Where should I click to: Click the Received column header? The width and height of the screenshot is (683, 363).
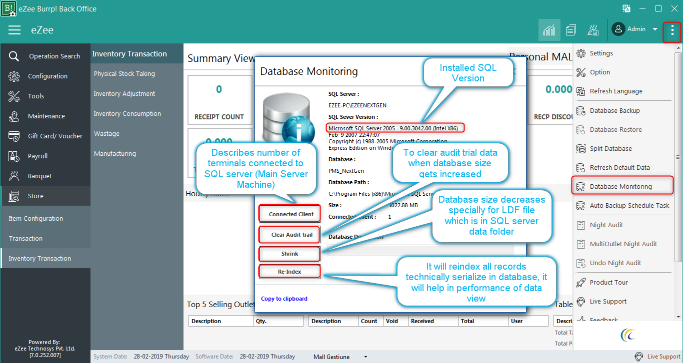click(x=433, y=321)
